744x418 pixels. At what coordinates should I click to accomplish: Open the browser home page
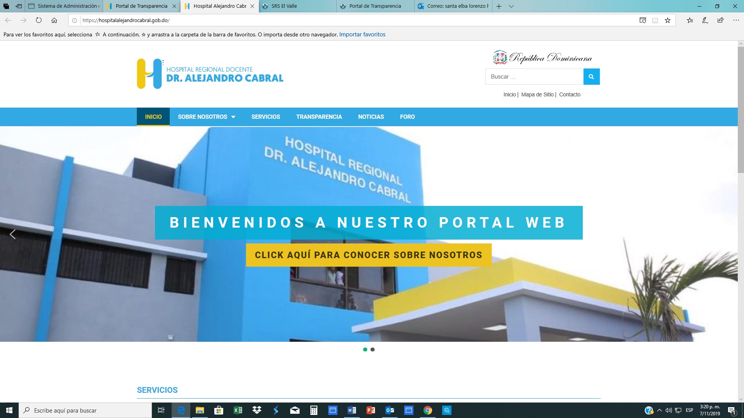(54, 20)
